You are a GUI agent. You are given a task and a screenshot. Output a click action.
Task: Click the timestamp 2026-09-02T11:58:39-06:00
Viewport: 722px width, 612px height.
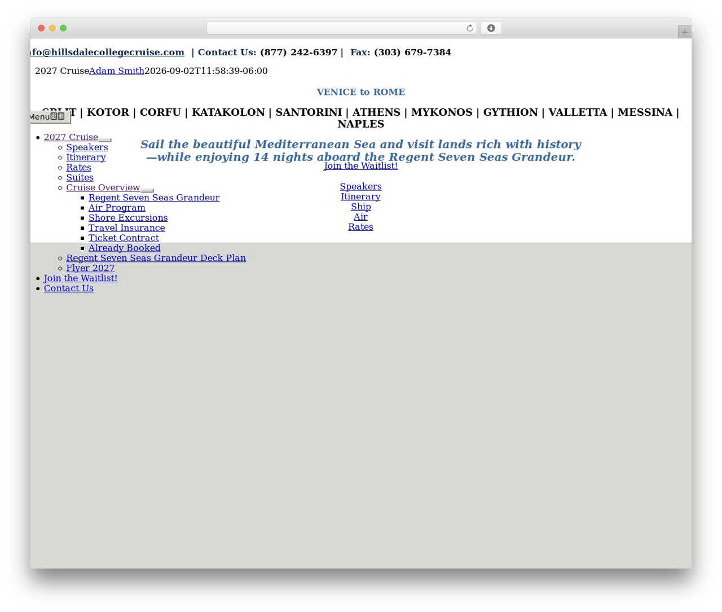[206, 71]
